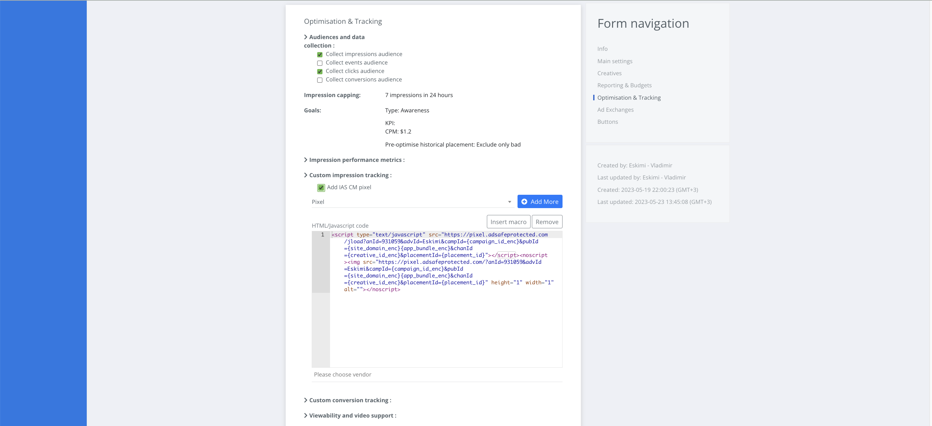Click the 'Goals:' label
The width and height of the screenshot is (932, 426).
pos(312,110)
